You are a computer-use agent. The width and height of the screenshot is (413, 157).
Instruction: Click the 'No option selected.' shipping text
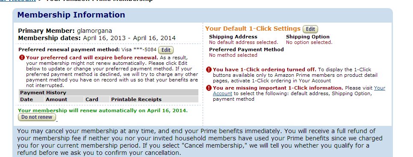pyautogui.click(x=309, y=42)
